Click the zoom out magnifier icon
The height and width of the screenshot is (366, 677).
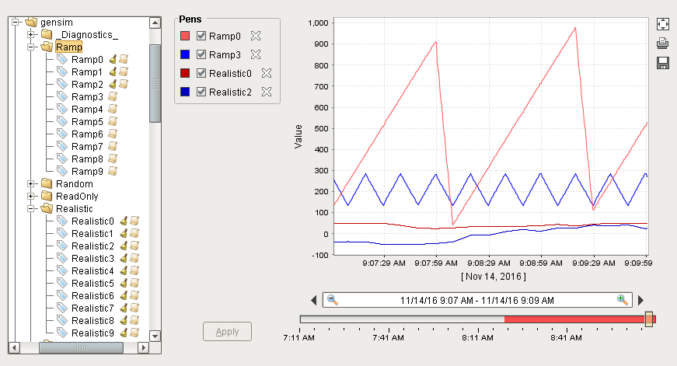[x=332, y=299]
